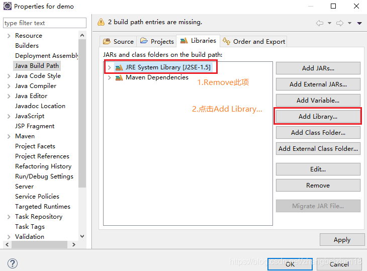The width and height of the screenshot is (367, 271).
Task: Select Builders in the property tree
Action: pyautogui.click(x=27, y=46)
